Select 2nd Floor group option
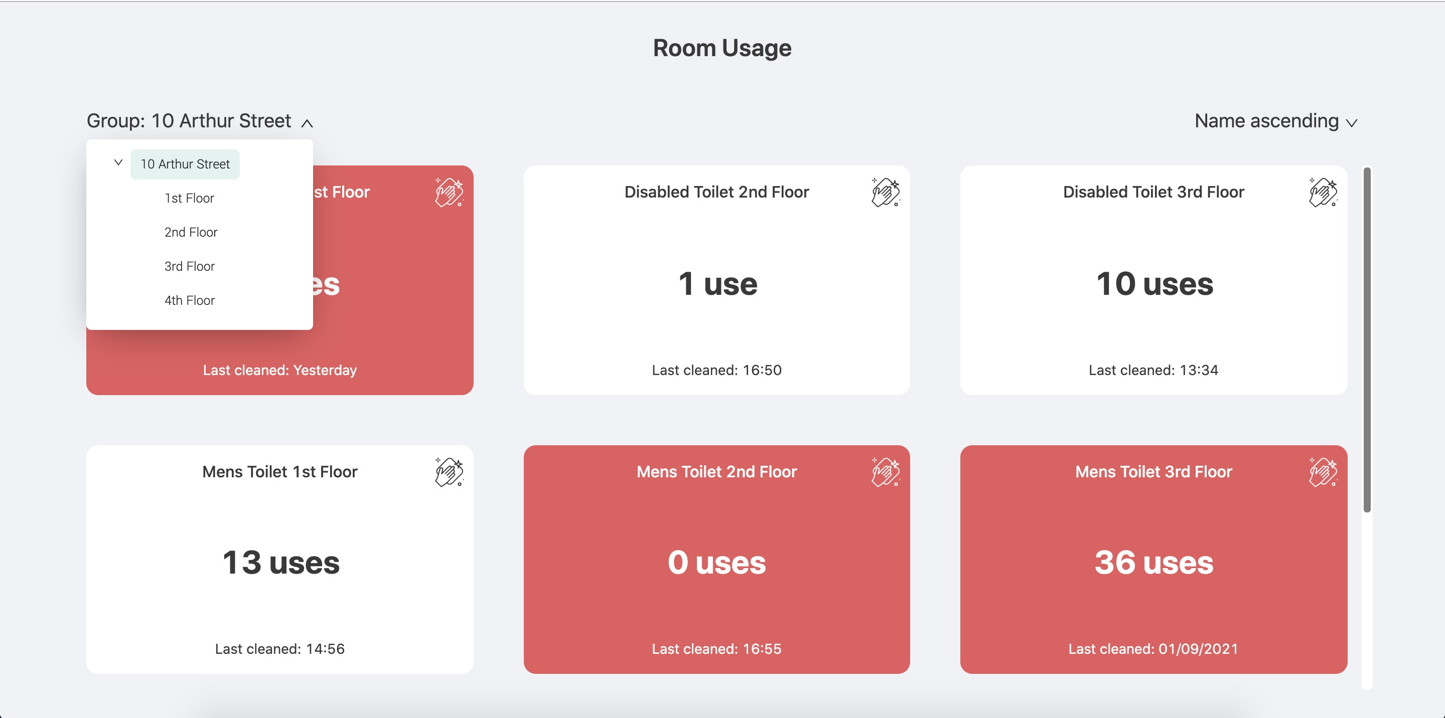The height and width of the screenshot is (718, 1445). coord(191,233)
